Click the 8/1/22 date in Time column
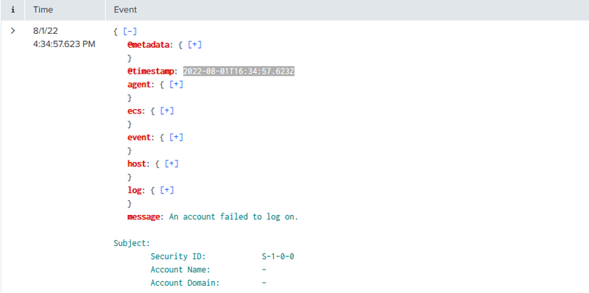The width and height of the screenshot is (589, 293). [46, 31]
